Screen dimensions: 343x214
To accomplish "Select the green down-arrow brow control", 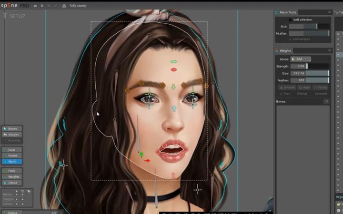I will click(173, 87).
